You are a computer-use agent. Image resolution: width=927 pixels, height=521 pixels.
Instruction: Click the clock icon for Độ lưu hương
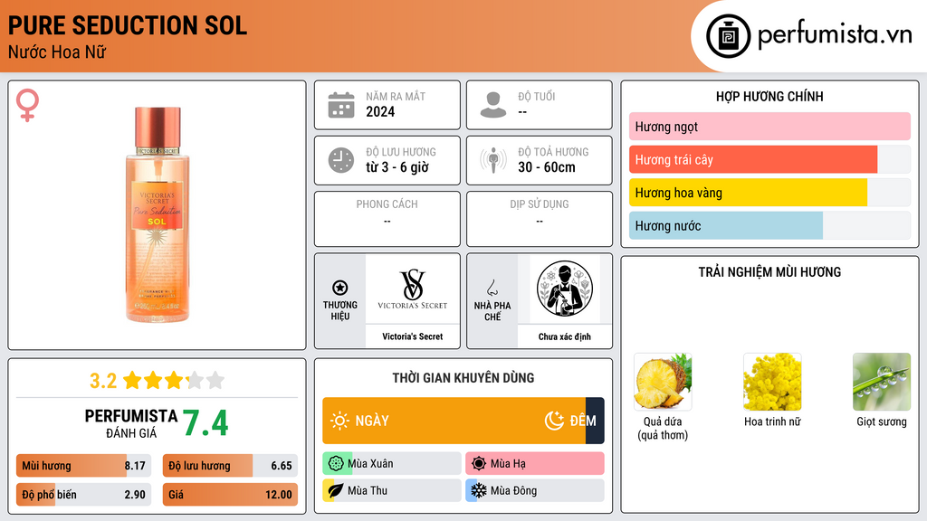(x=341, y=160)
